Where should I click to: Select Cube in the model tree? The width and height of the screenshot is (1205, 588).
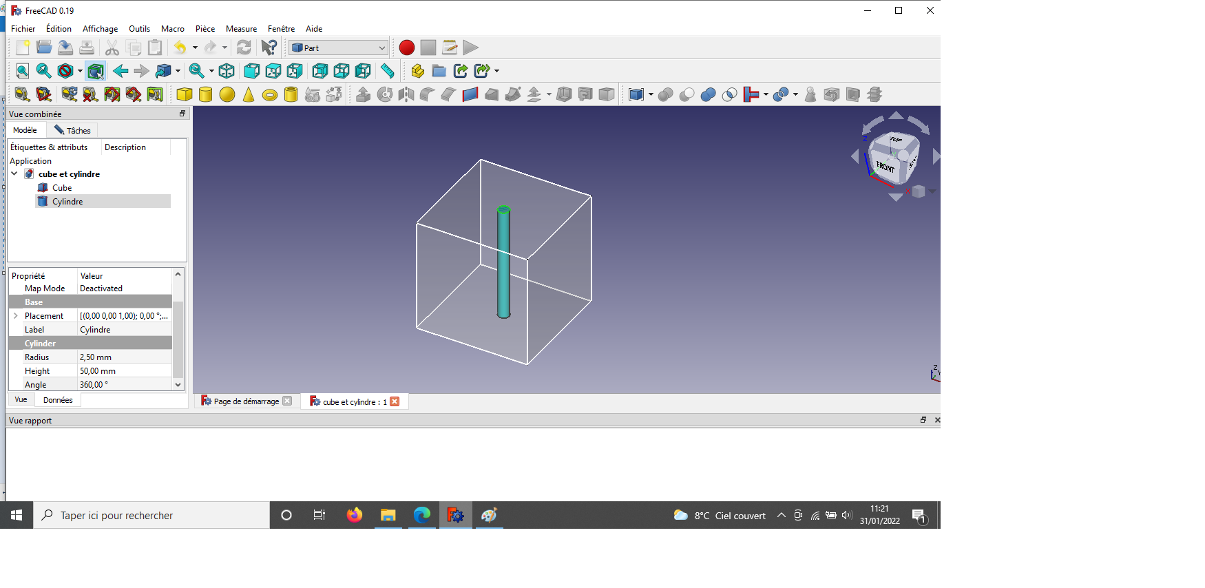pos(62,188)
